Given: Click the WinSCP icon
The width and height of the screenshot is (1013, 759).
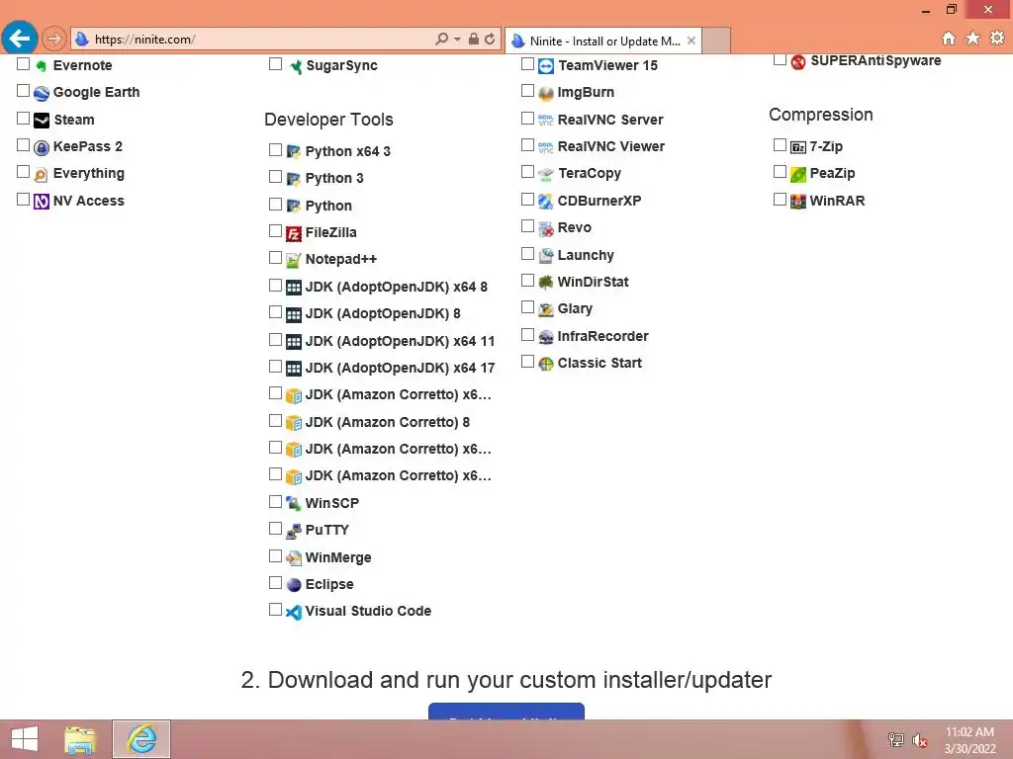Looking at the screenshot, I should click(293, 503).
